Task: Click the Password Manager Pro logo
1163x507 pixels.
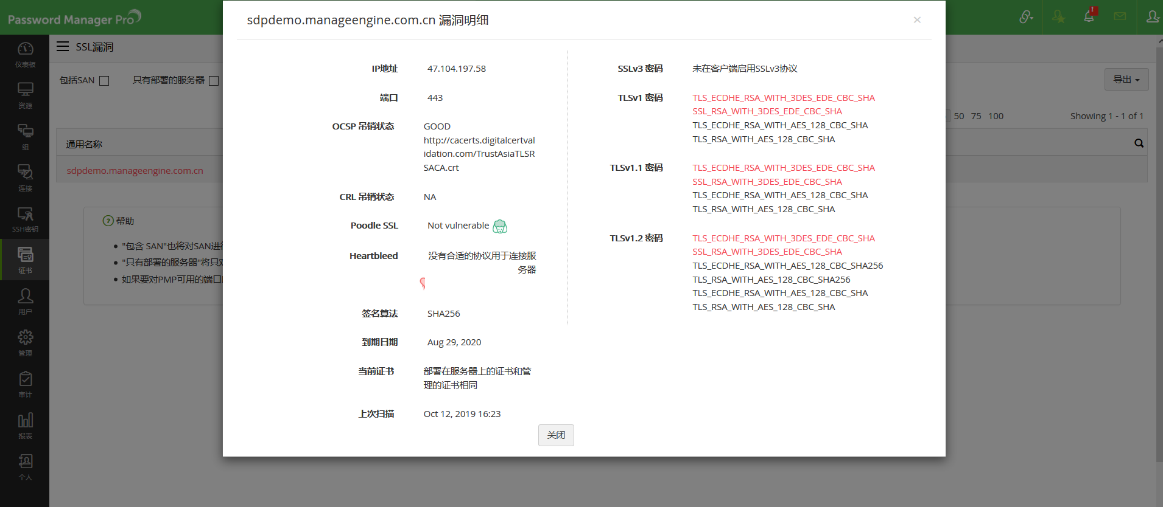Action: click(x=74, y=18)
